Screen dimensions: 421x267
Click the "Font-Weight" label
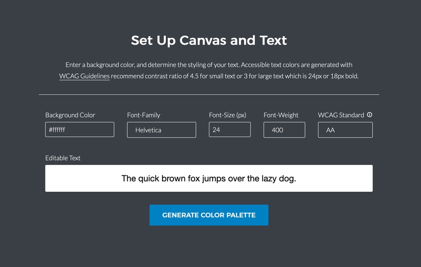281,115
